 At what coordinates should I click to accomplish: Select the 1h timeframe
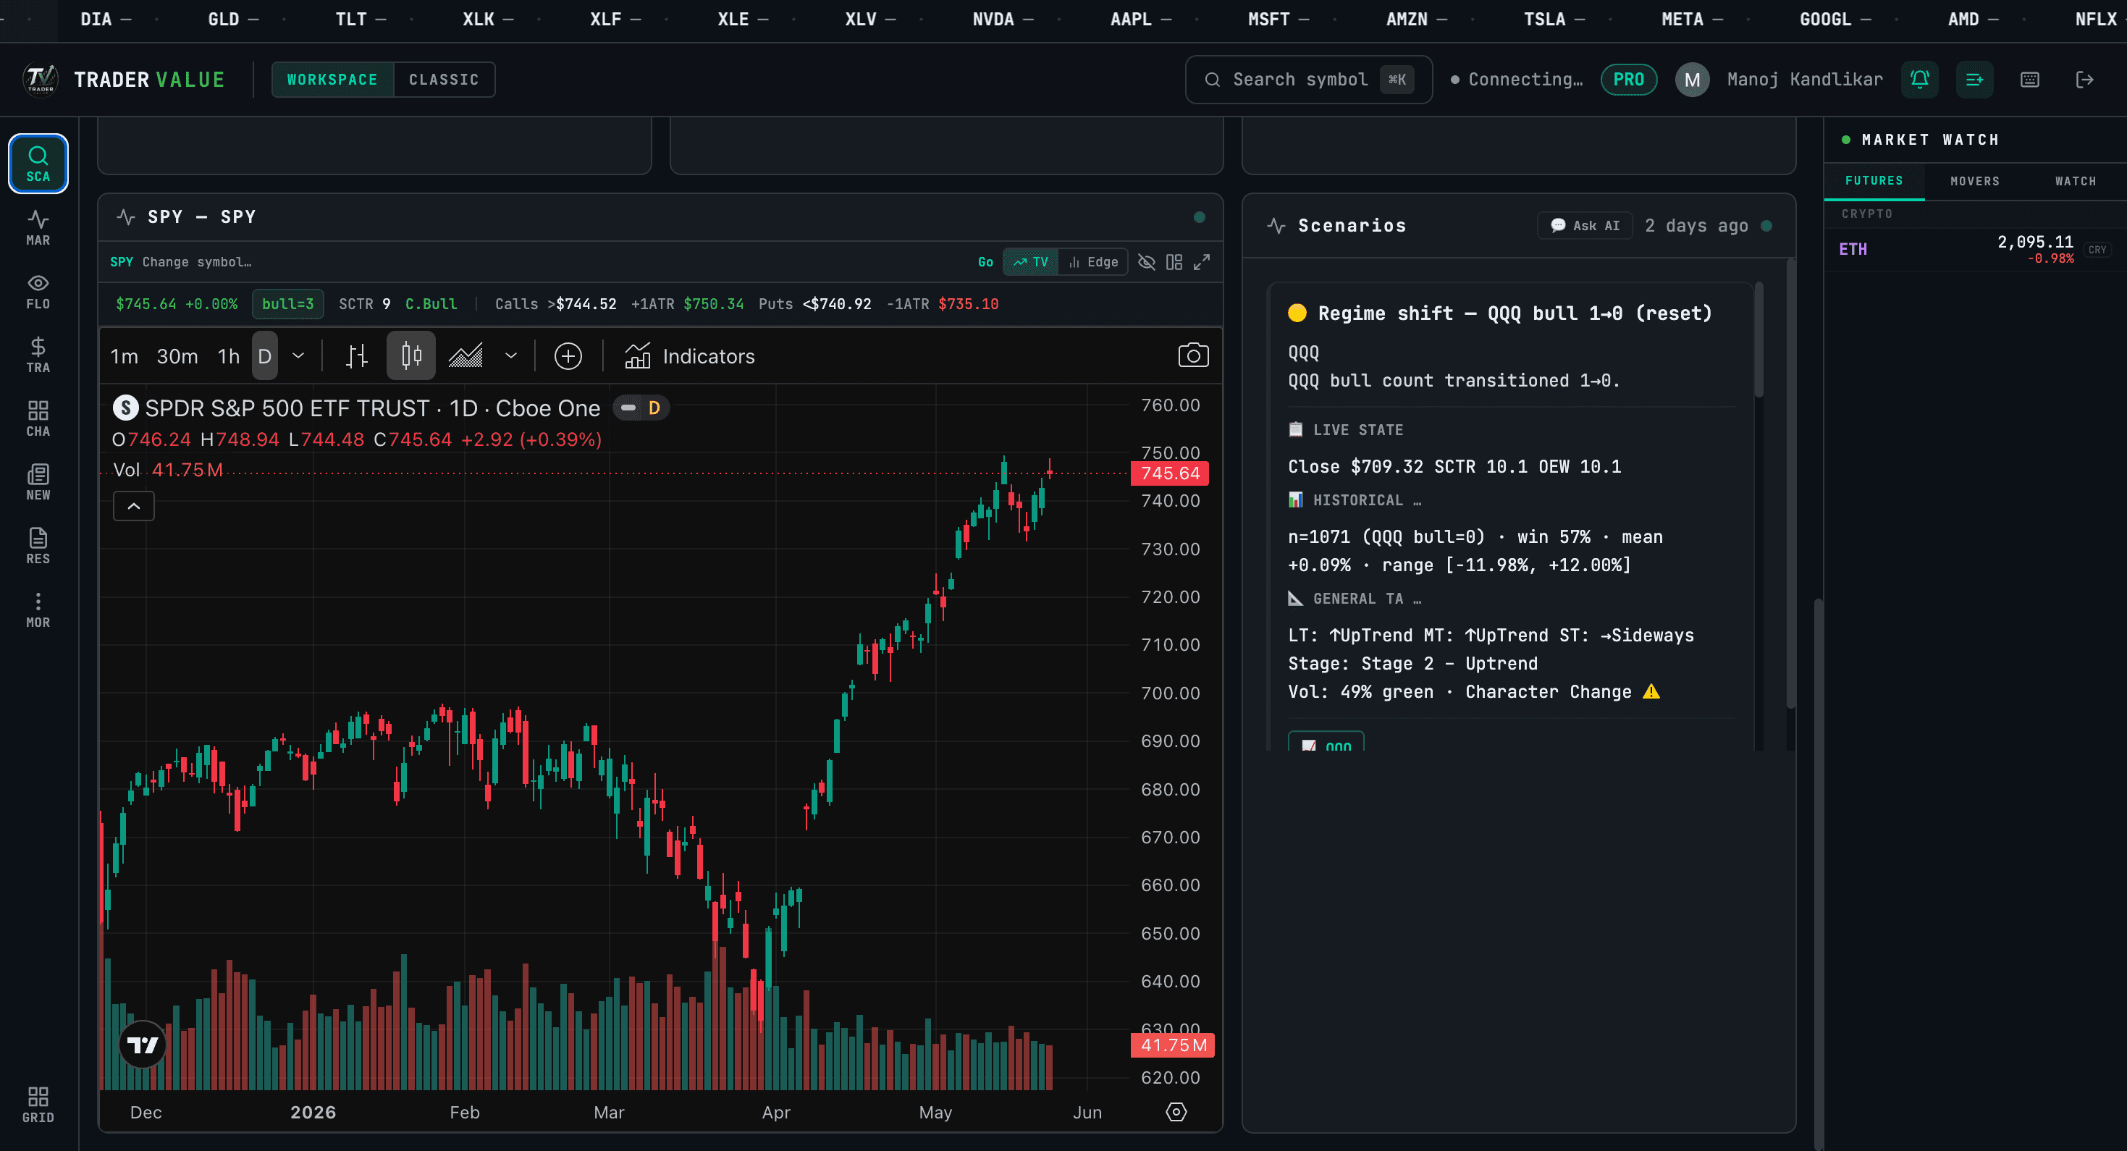(229, 356)
